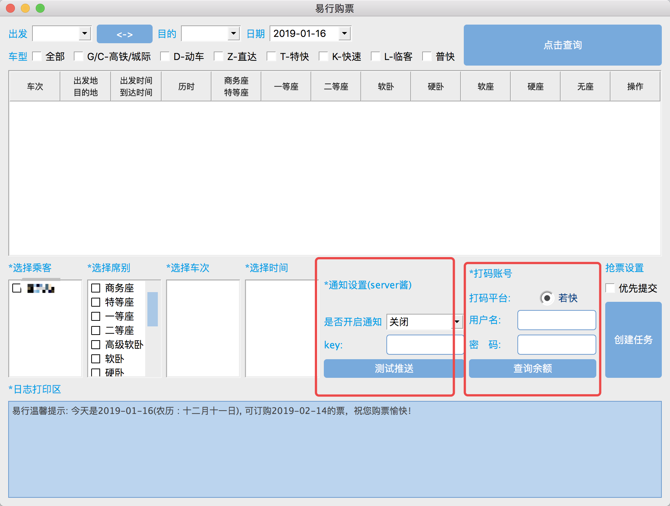The height and width of the screenshot is (506, 670).
Task: Click the server酱 key input field
Action: tap(425, 345)
